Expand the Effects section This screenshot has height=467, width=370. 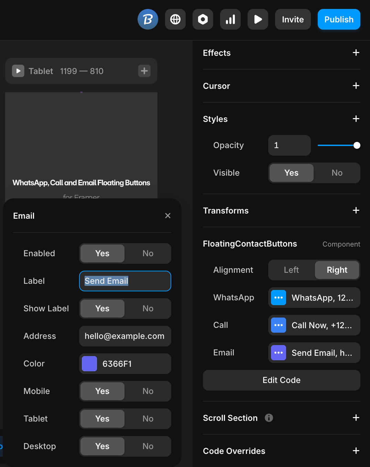tap(356, 53)
